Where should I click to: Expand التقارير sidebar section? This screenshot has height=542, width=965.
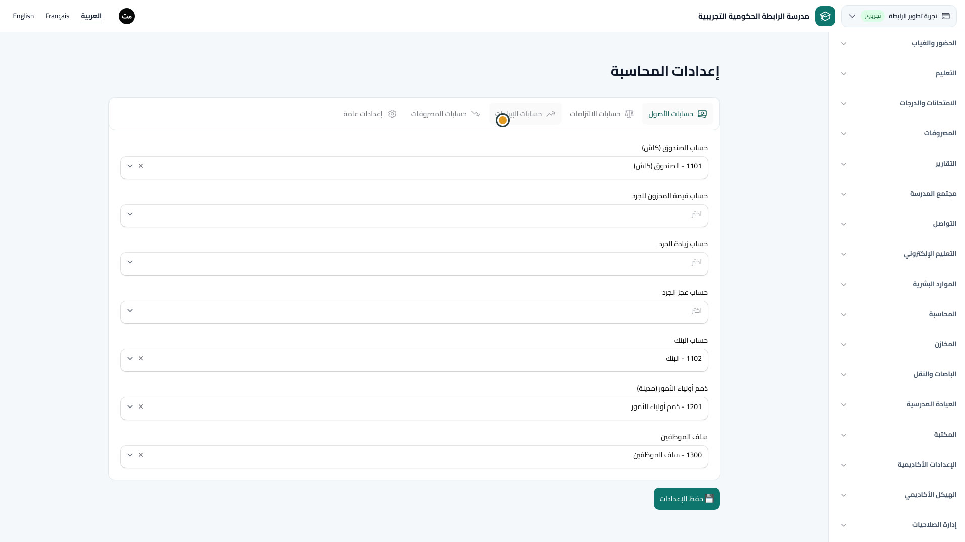[x=899, y=164]
